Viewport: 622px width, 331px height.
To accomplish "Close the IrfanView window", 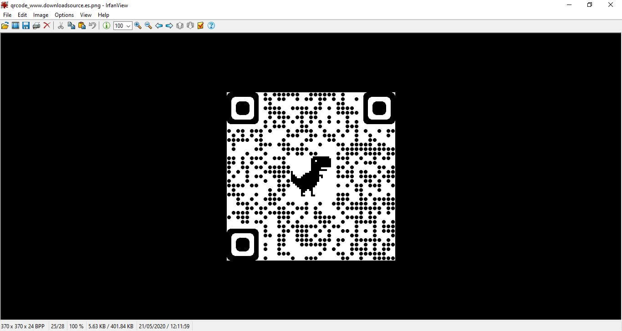I will pyautogui.click(x=611, y=5).
